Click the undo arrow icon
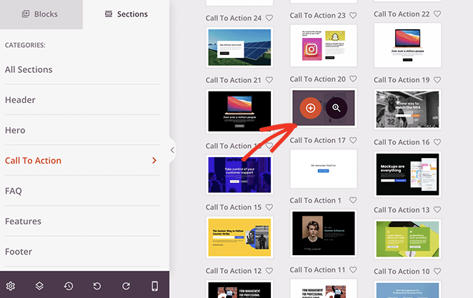473x298 pixels. pyautogui.click(x=97, y=285)
